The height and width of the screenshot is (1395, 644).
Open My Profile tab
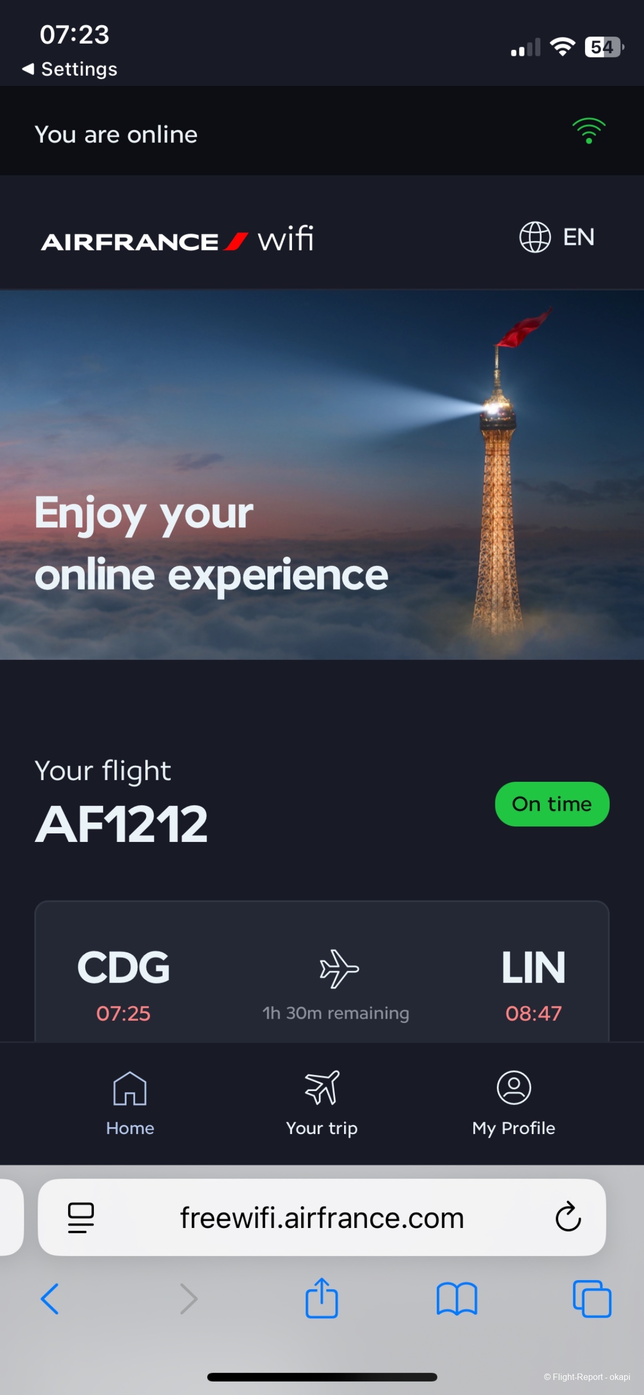[x=514, y=1102]
